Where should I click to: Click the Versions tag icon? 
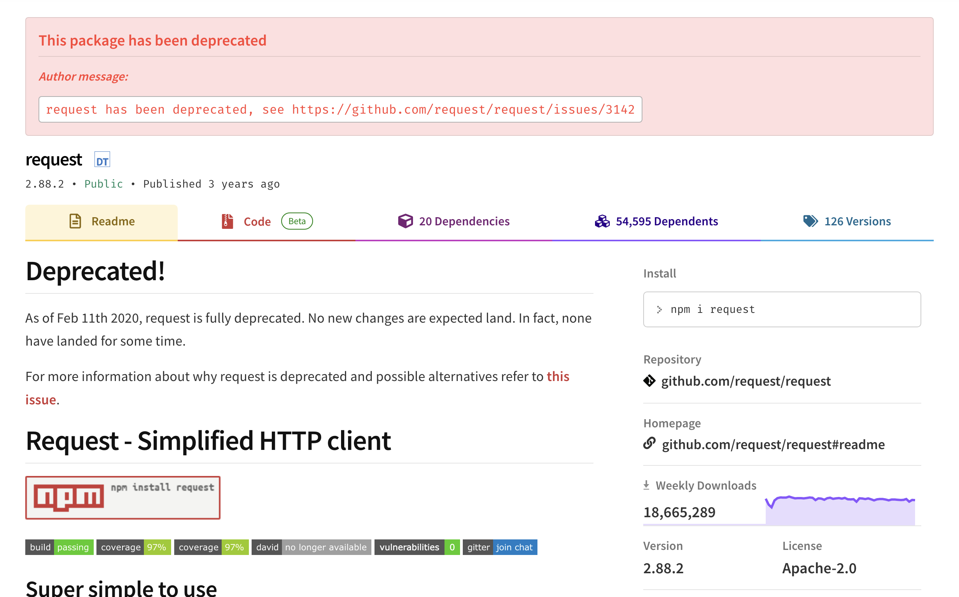click(810, 221)
